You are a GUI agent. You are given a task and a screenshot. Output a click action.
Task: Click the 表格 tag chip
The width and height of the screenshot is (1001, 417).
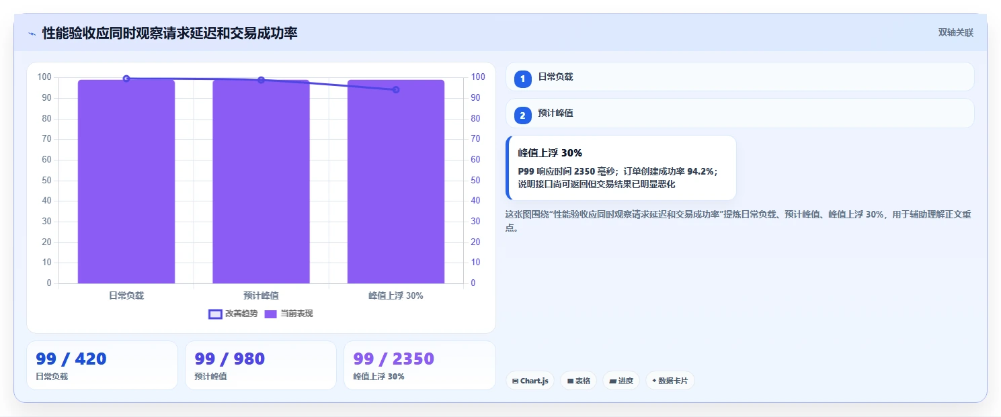point(578,381)
